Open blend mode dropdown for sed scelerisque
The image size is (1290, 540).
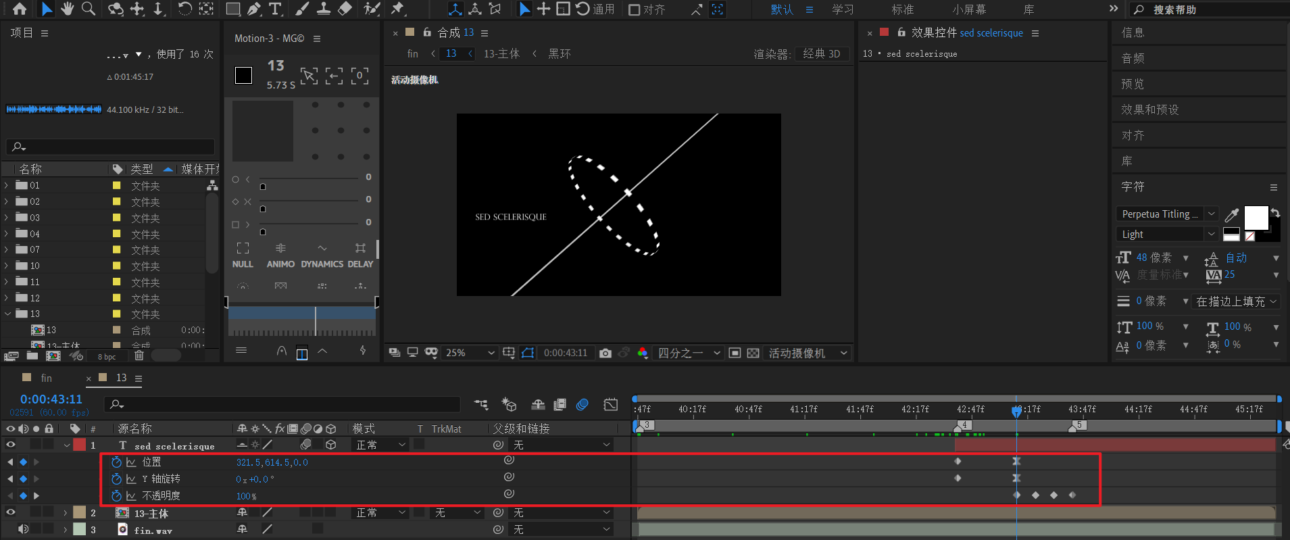pyautogui.click(x=381, y=445)
